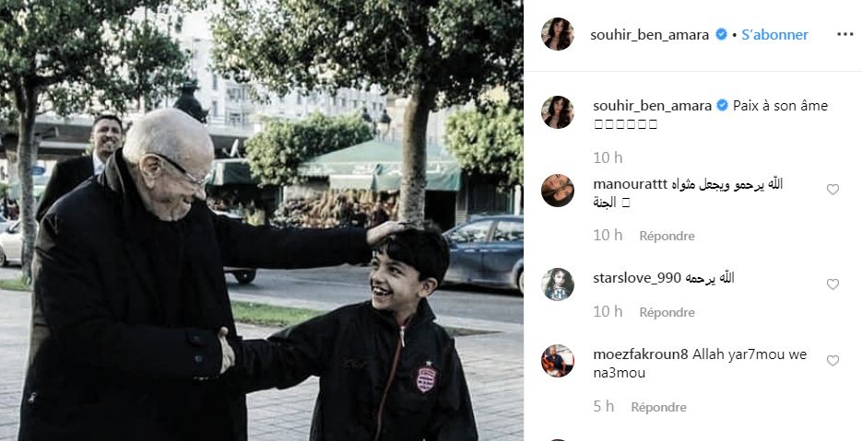The image size is (862, 441).
Task: Reply to moezfakroun8's comment via Répondre
Action: point(658,407)
